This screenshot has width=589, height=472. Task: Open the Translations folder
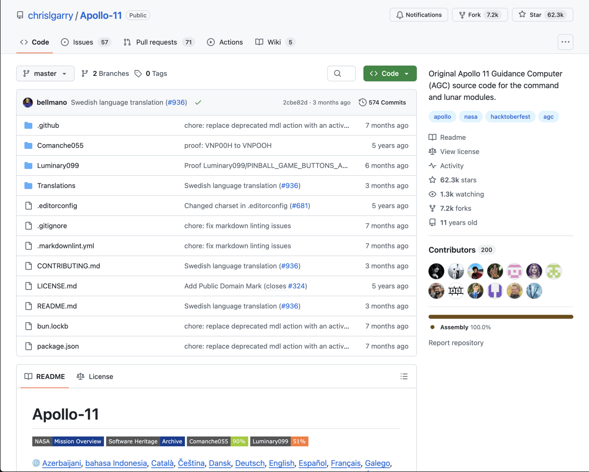[x=56, y=186]
